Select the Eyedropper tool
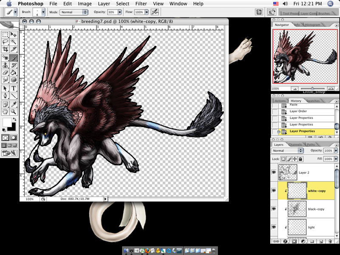The width and height of the screenshot is (340, 255). (x=14, y=104)
